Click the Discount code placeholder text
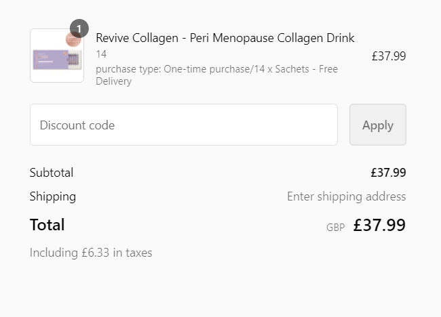Viewport: 441px width, 317px height. tap(77, 125)
